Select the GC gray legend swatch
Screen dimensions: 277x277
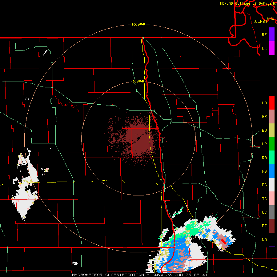tap(272, 212)
